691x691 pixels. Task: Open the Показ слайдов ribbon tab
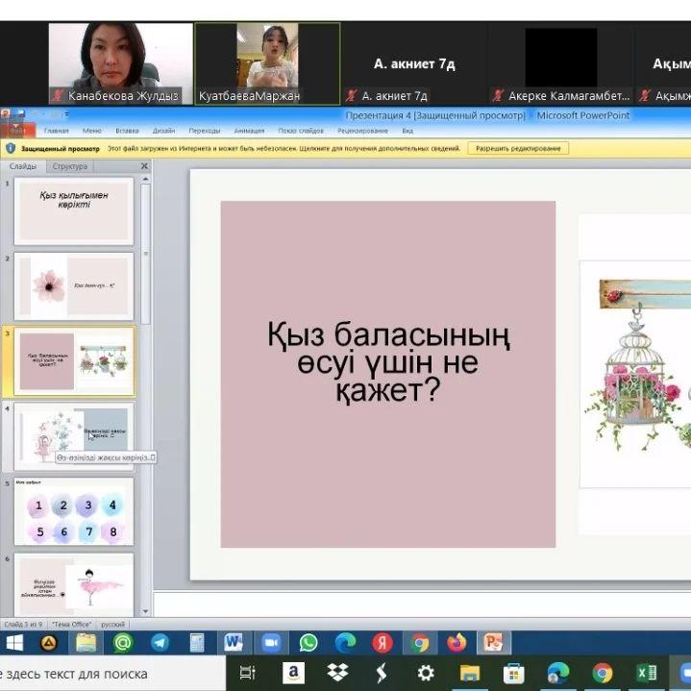coord(301,131)
